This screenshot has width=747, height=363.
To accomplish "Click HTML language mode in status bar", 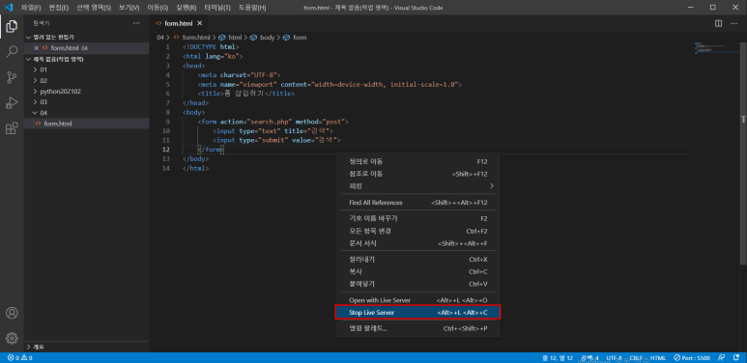I will [x=657, y=358].
